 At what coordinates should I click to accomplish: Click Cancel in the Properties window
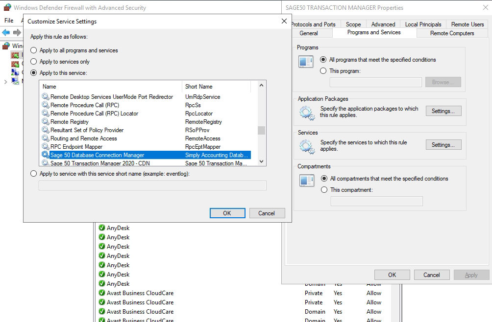[x=432, y=275]
